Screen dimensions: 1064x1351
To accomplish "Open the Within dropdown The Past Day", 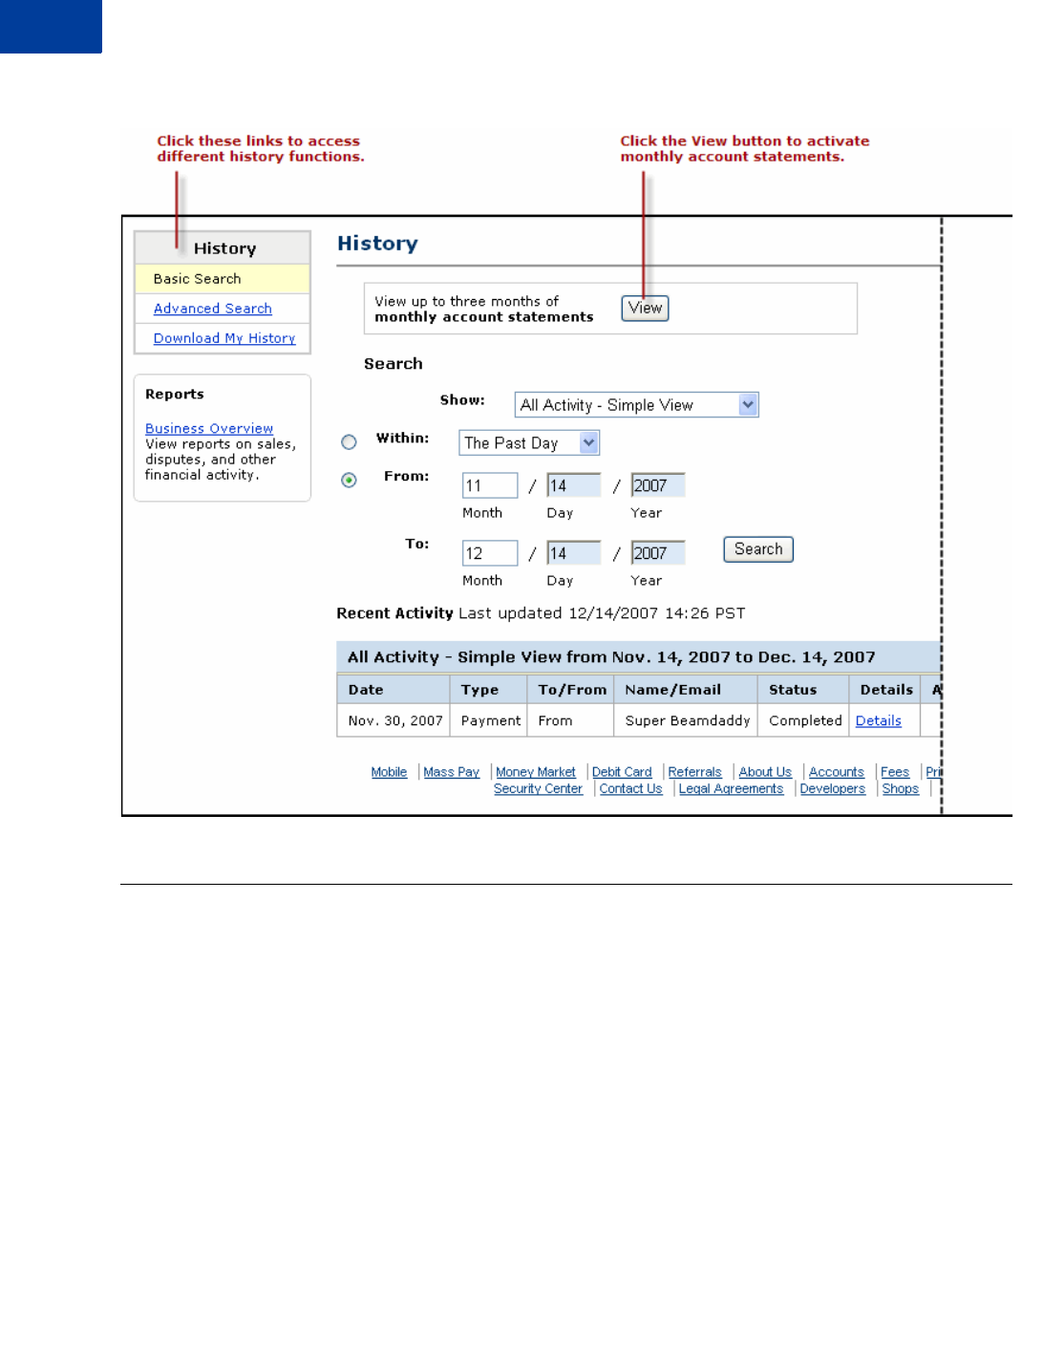I will tap(529, 442).
